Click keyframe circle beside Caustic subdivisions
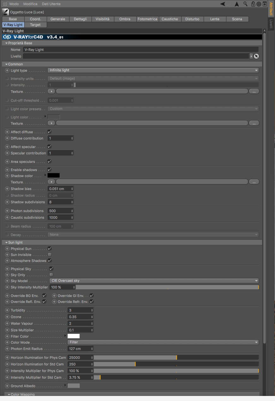 pos(8,217)
